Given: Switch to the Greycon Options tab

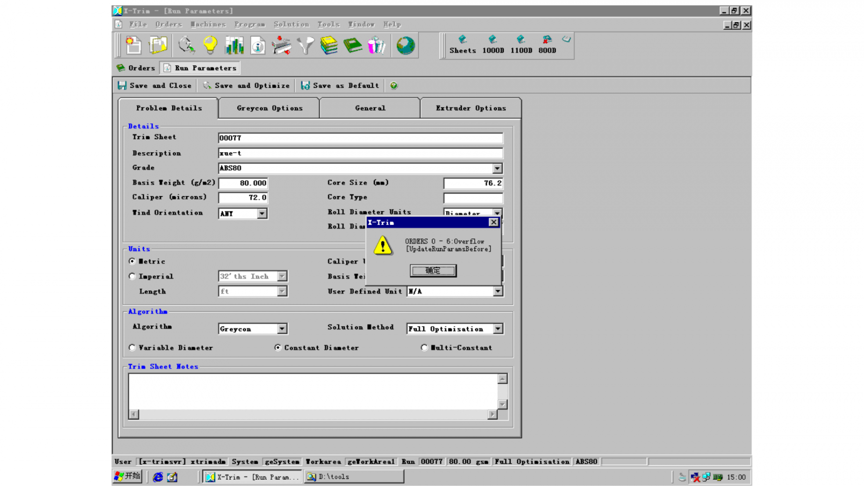Looking at the screenshot, I should pyautogui.click(x=269, y=108).
